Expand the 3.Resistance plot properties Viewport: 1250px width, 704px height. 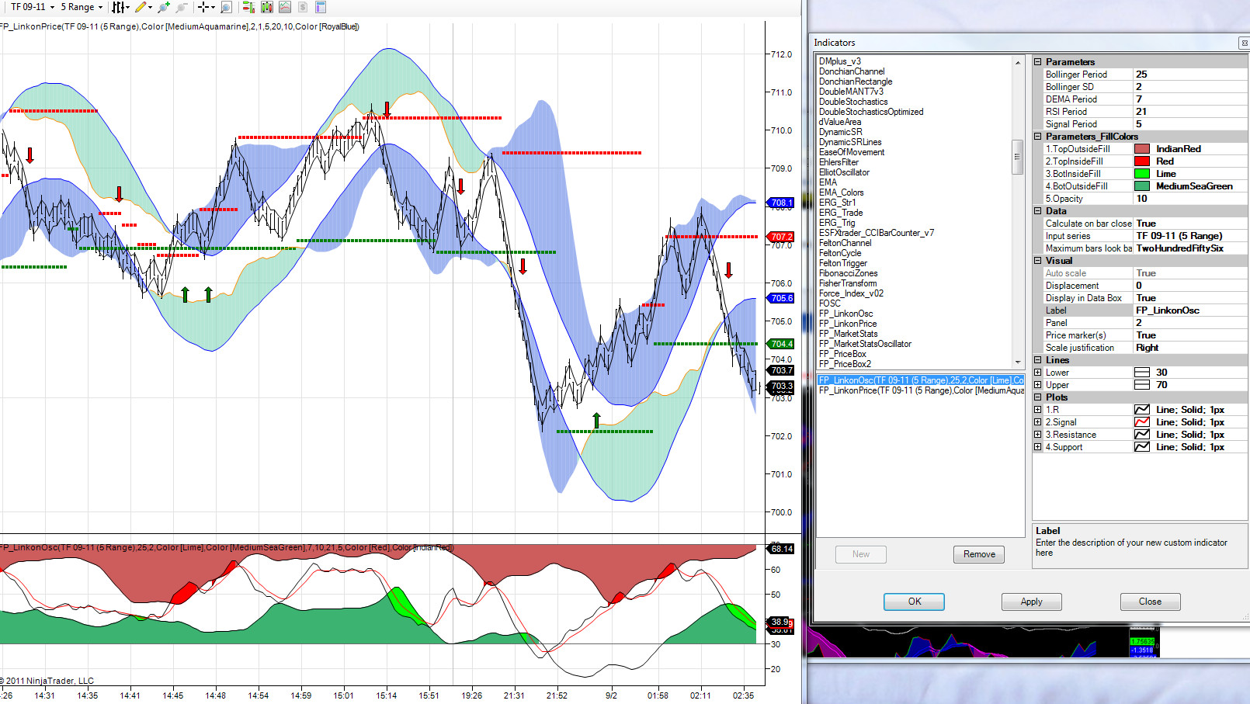(x=1038, y=435)
